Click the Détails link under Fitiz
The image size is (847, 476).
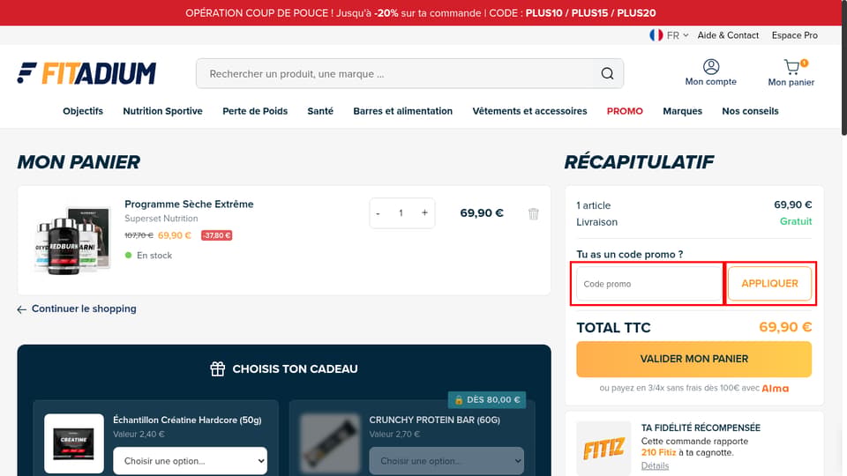pos(655,465)
